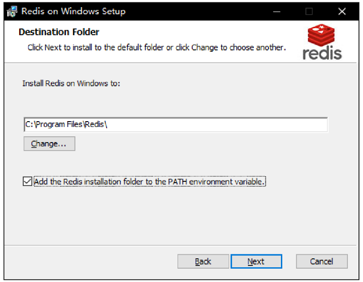Click the maximize button in the title bar
The image size is (363, 282).
(x=309, y=12)
